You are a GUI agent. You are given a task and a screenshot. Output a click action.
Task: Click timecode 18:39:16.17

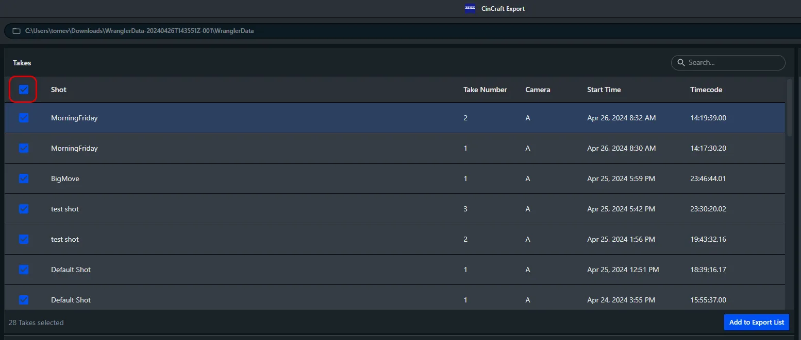pos(708,270)
